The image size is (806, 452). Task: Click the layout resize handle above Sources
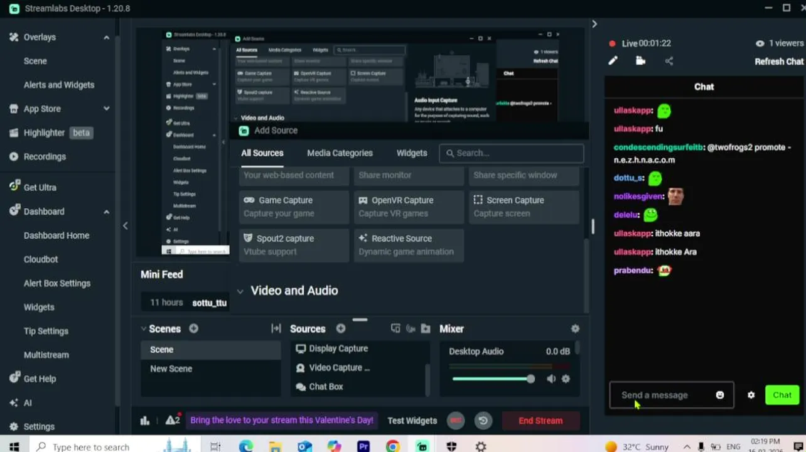click(360, 320)
